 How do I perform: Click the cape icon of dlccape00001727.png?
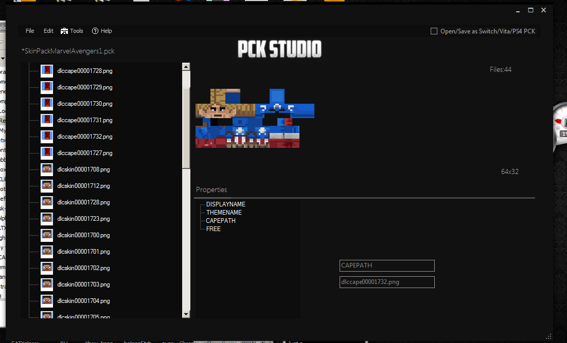point(47,153)
